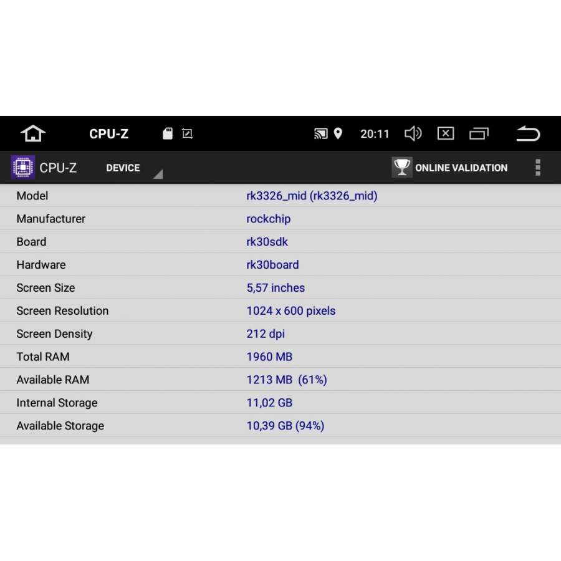Select the Board row label
Viewport: 561px width, 561px height.
pyautogui.click(x=31, y=242)
